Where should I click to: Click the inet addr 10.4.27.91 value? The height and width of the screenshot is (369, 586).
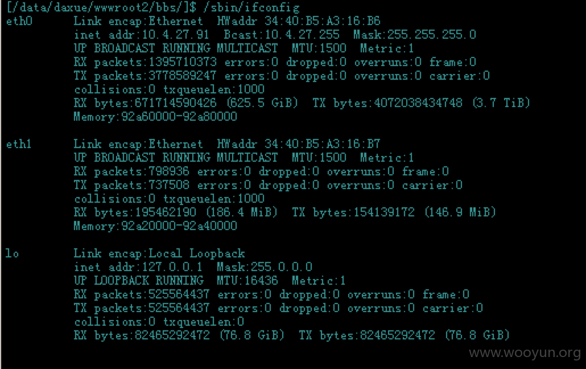coord(175,35)
